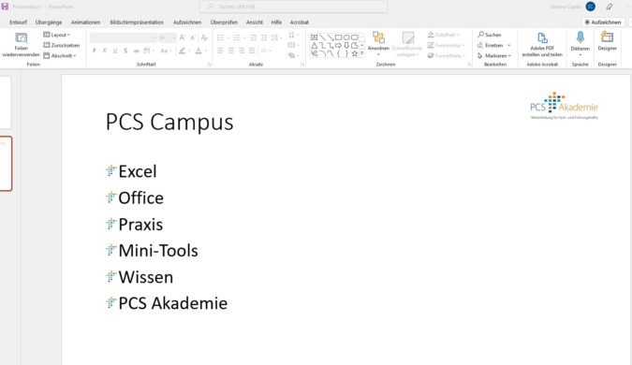Click the Folien wiederverwenden icon

click(21, 38)
